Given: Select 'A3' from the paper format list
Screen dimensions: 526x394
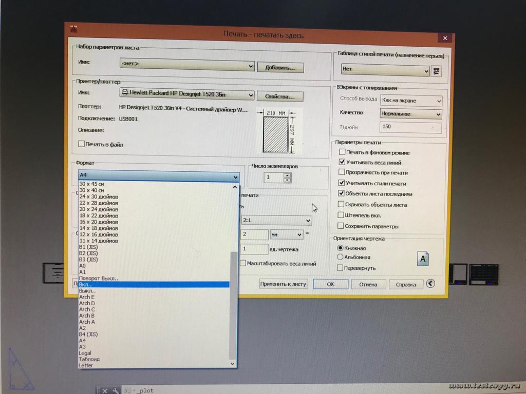Looking at the screenshot, I should (83, 347).
